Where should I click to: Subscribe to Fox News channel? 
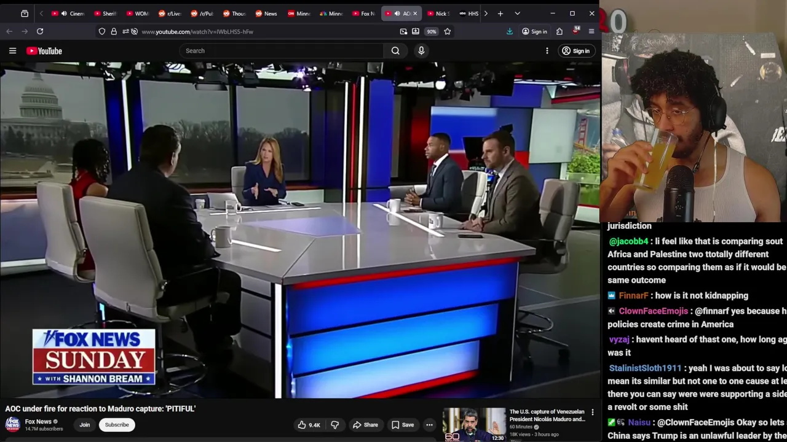(117, 425)
